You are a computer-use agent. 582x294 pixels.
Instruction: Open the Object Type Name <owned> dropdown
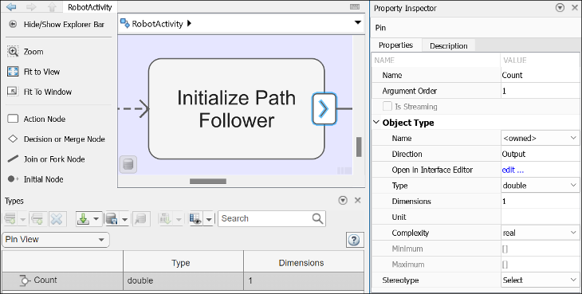click(x=573, y=138)
